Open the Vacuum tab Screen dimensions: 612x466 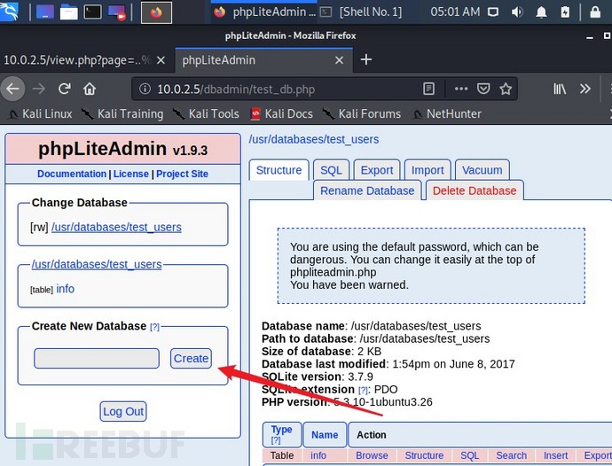click(x=482, y=170)
